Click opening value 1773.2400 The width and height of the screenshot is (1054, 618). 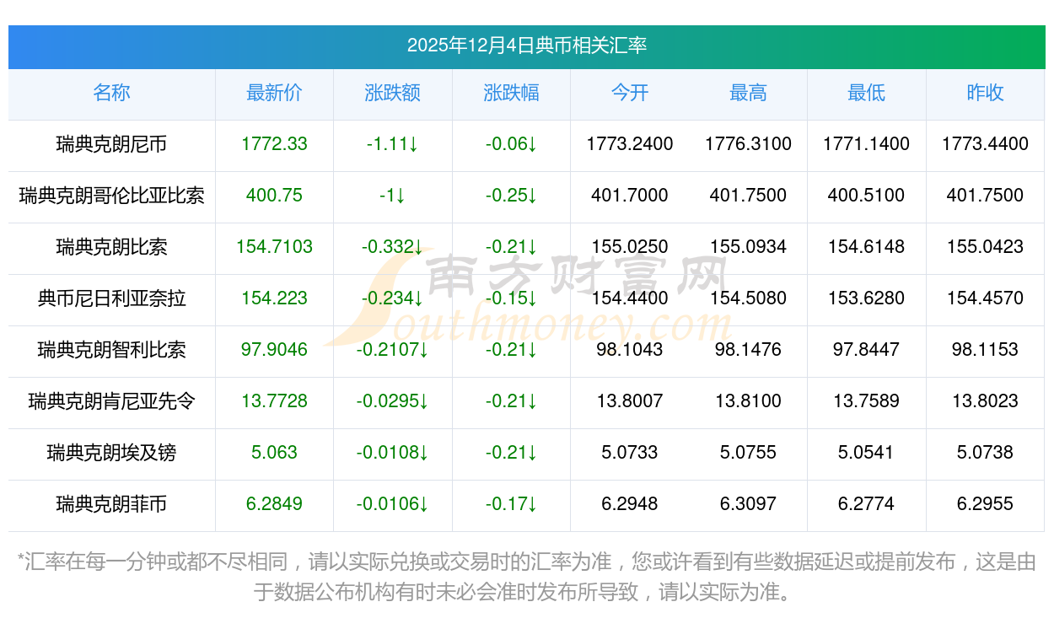pos(630,144)
